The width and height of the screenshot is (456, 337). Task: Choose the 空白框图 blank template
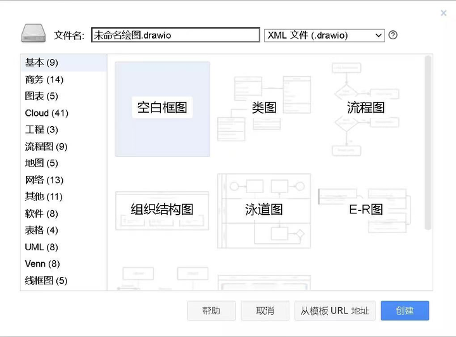pos(162,109)
